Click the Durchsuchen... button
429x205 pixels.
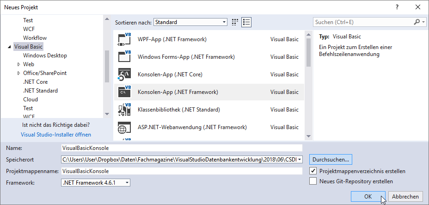pyautogui.click(x=331, y=159)
